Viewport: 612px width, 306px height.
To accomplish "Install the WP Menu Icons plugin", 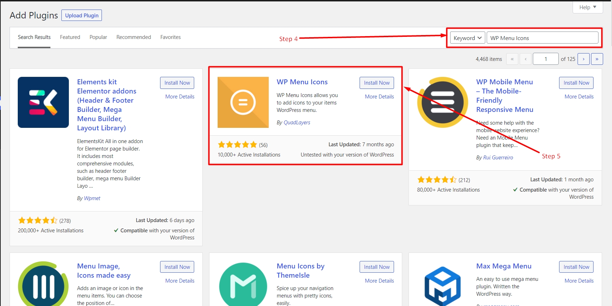I will tap(377, 83).
